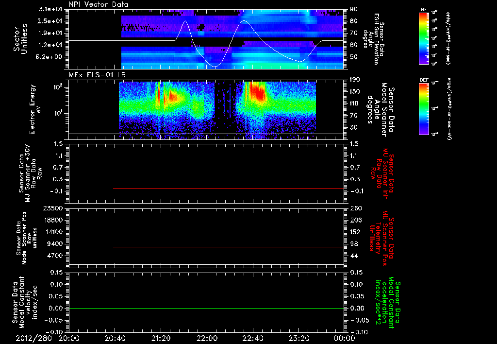The height and width of the screenshot is (344, 497).
Task: Click the 2.5e+01 sector tick value
Action: (50, 21)
